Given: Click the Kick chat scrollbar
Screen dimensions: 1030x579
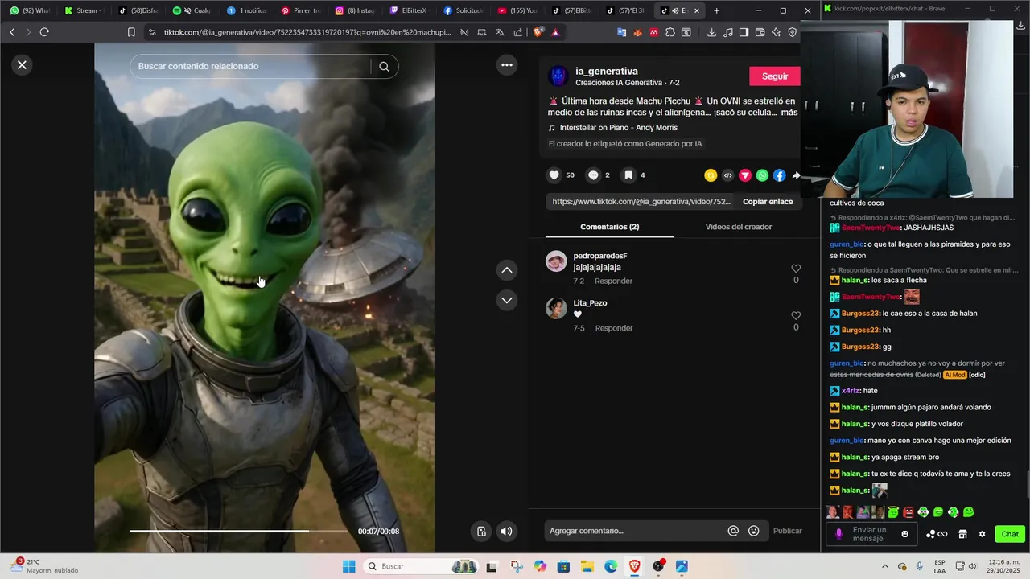Looking at the screenshot, I should pyautogui.click(x=1027, y=484).
